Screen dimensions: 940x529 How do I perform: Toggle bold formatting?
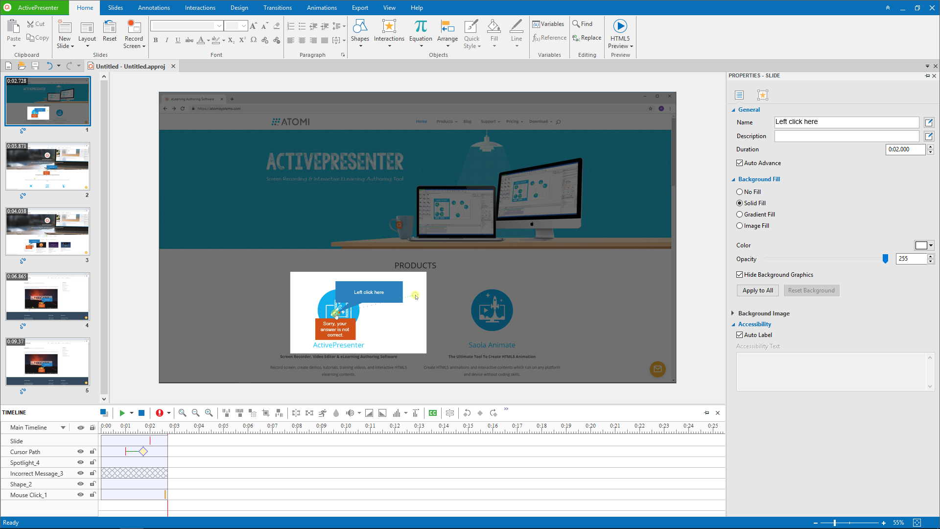(156, 40)
